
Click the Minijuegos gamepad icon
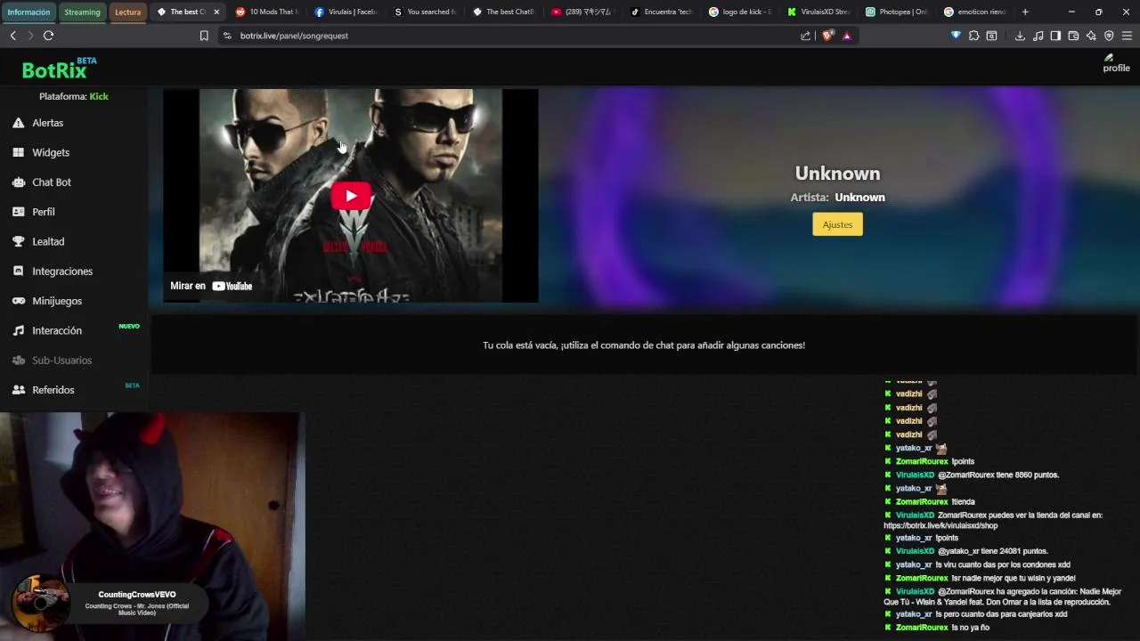coord(18,301)
